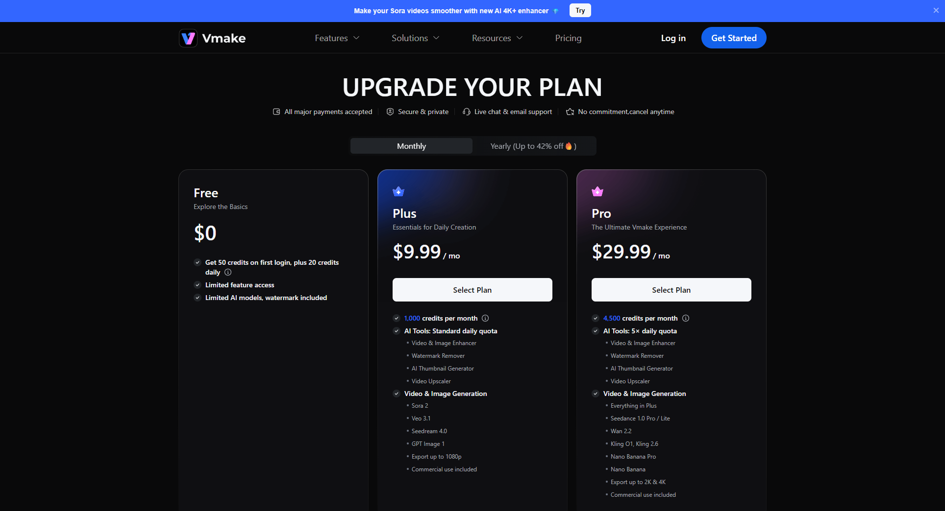Screen dimensions: 945x511
Task: Click info icon next to 1,000 credits
Action: click(x=485, y=318)
